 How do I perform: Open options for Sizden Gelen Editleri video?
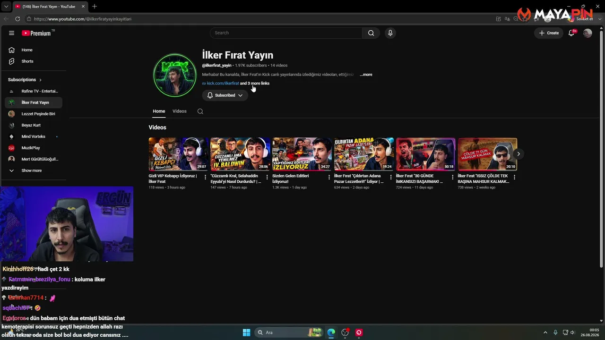click(x=329, y=177)
